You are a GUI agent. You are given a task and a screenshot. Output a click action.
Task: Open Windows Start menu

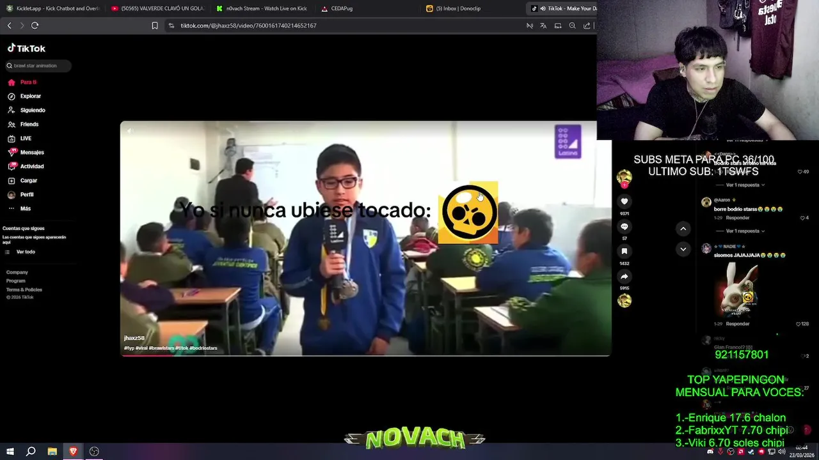[x=10, y=452]
